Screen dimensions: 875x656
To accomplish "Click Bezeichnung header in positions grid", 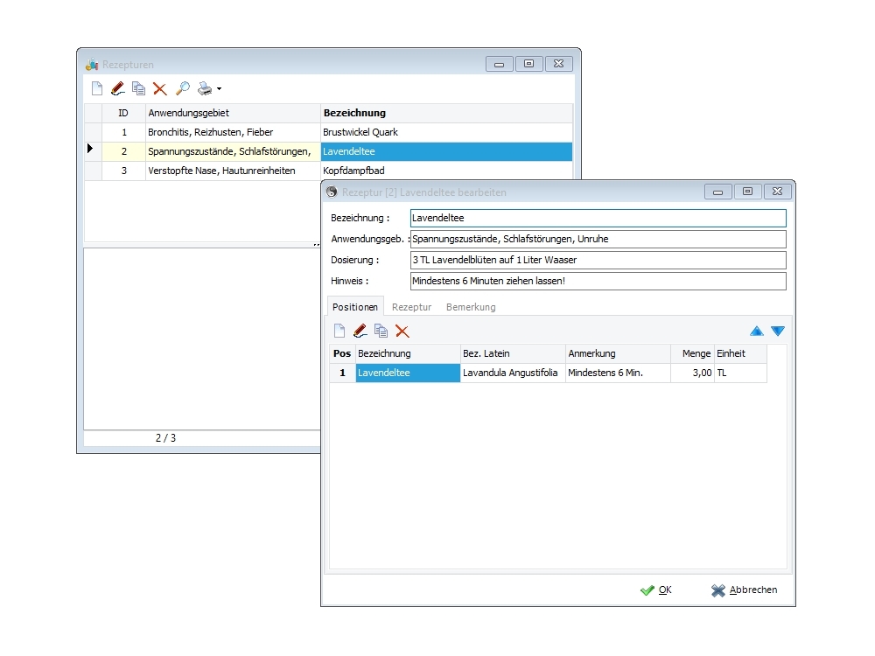I will pyautogui.click(x=408, y=353).
